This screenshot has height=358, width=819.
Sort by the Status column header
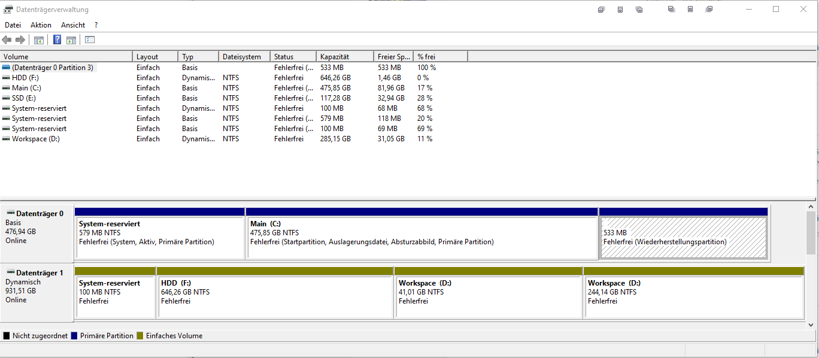(293, 56)
